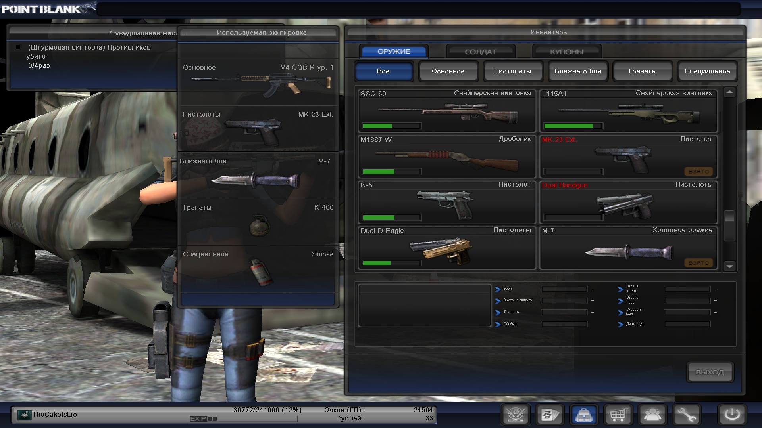The height and width of the screenshot is (428, 762).
Task: Click the backpack inventory icon
Action: pos(584,415)
